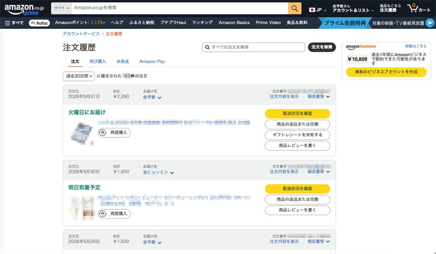436x254 pixels.
Task: Click the プライム会員特典 banner
Action: tap(345, 23)
